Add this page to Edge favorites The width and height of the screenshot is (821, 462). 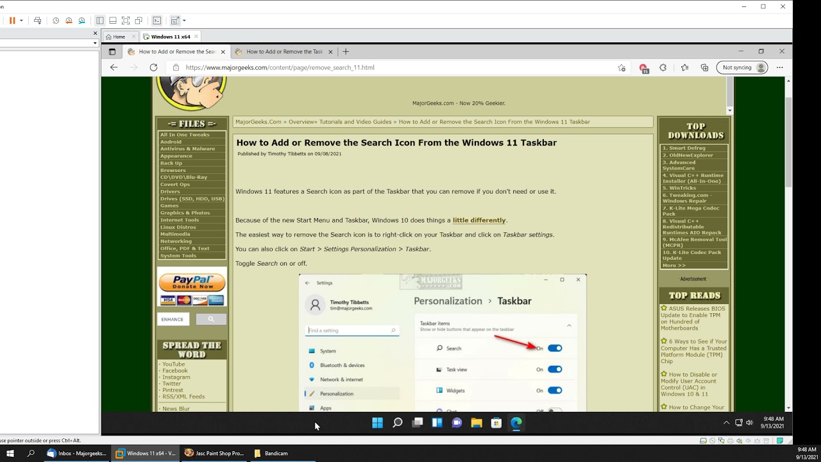pos(622,67)
